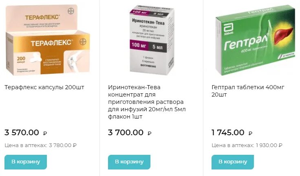Open the Терафлекс product title link
This screenshot has height=176, width=300.
tap(44, 87)
